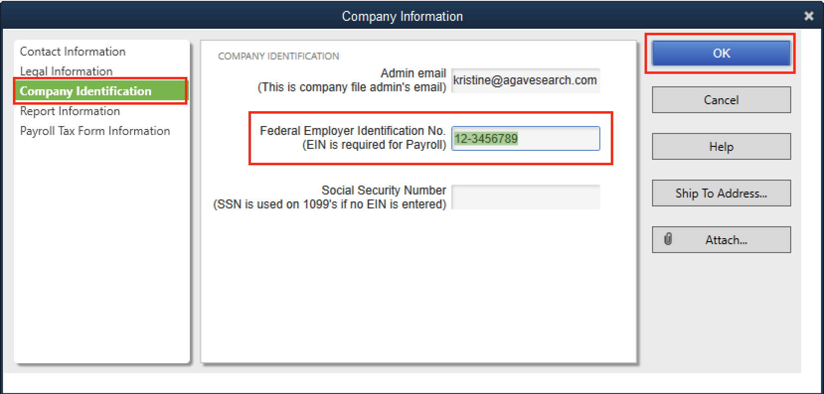Click the 'Social Security Number' label
The height and width of the screenshot is (394, 824).
(384, 190)
